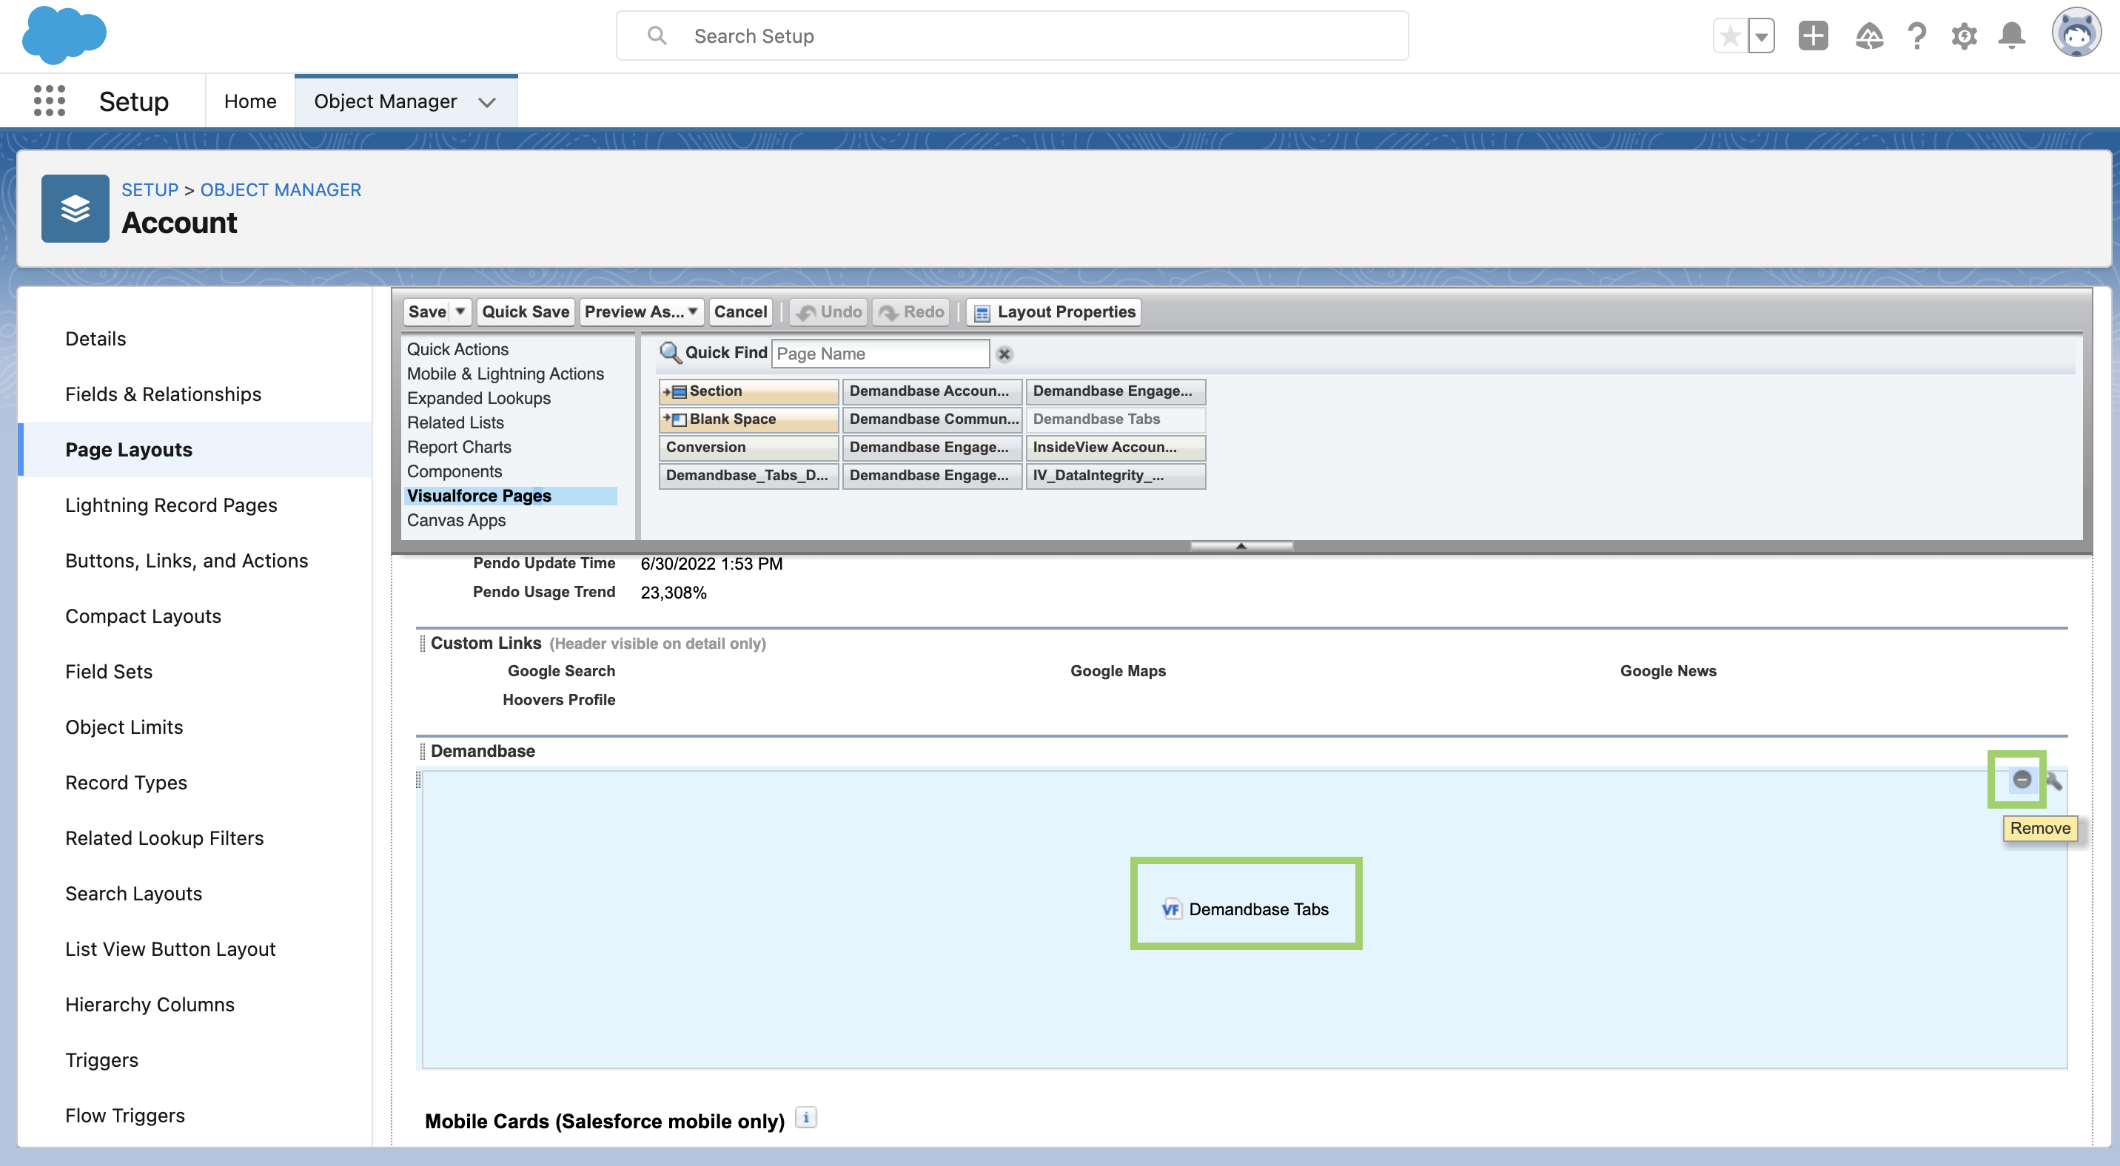Select Report Charts category
Screen dimensions: 2120x1166
(x=459, y=448)
